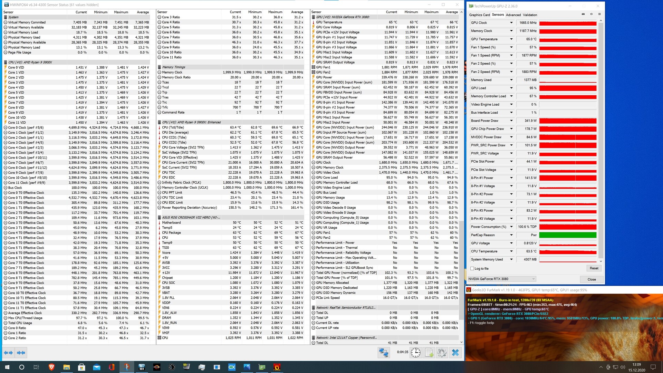This screenshot has width=663, height=373.
Task: Click the HWiNFO expand columns arrows icon
Action: click(x=8, y=353)
